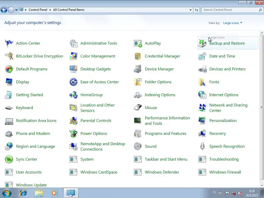Screen dimensions: 264x198
Task: Open the Network and Sharing Center icon
Action: tap(202, 108)
